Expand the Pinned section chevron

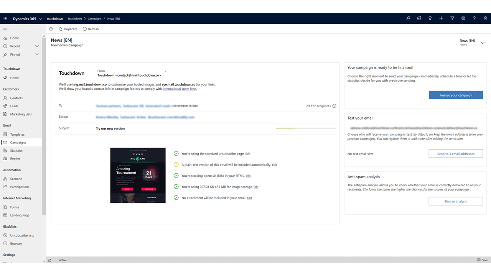(x=37, y=54)
